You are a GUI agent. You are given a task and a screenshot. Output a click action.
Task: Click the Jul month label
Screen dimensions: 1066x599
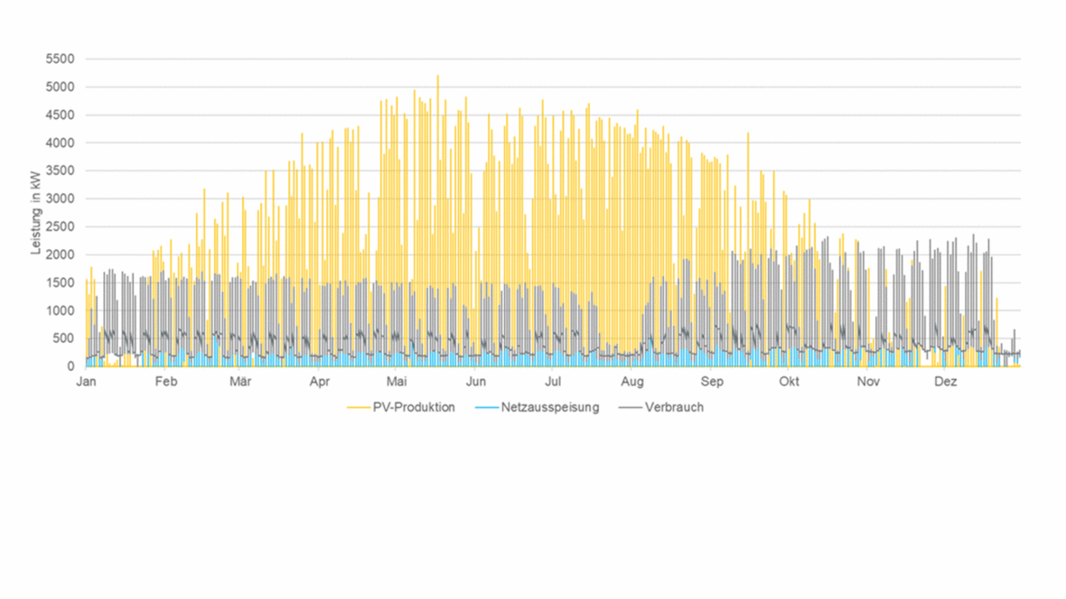click(554, 382)
